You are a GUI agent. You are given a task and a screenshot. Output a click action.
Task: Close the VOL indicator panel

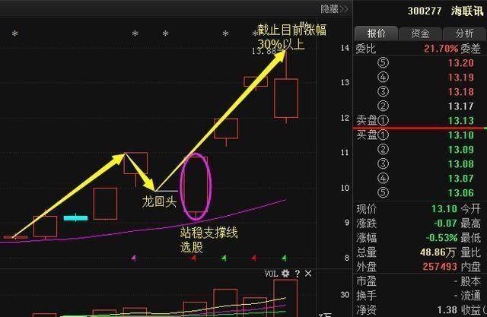[308, 274]
